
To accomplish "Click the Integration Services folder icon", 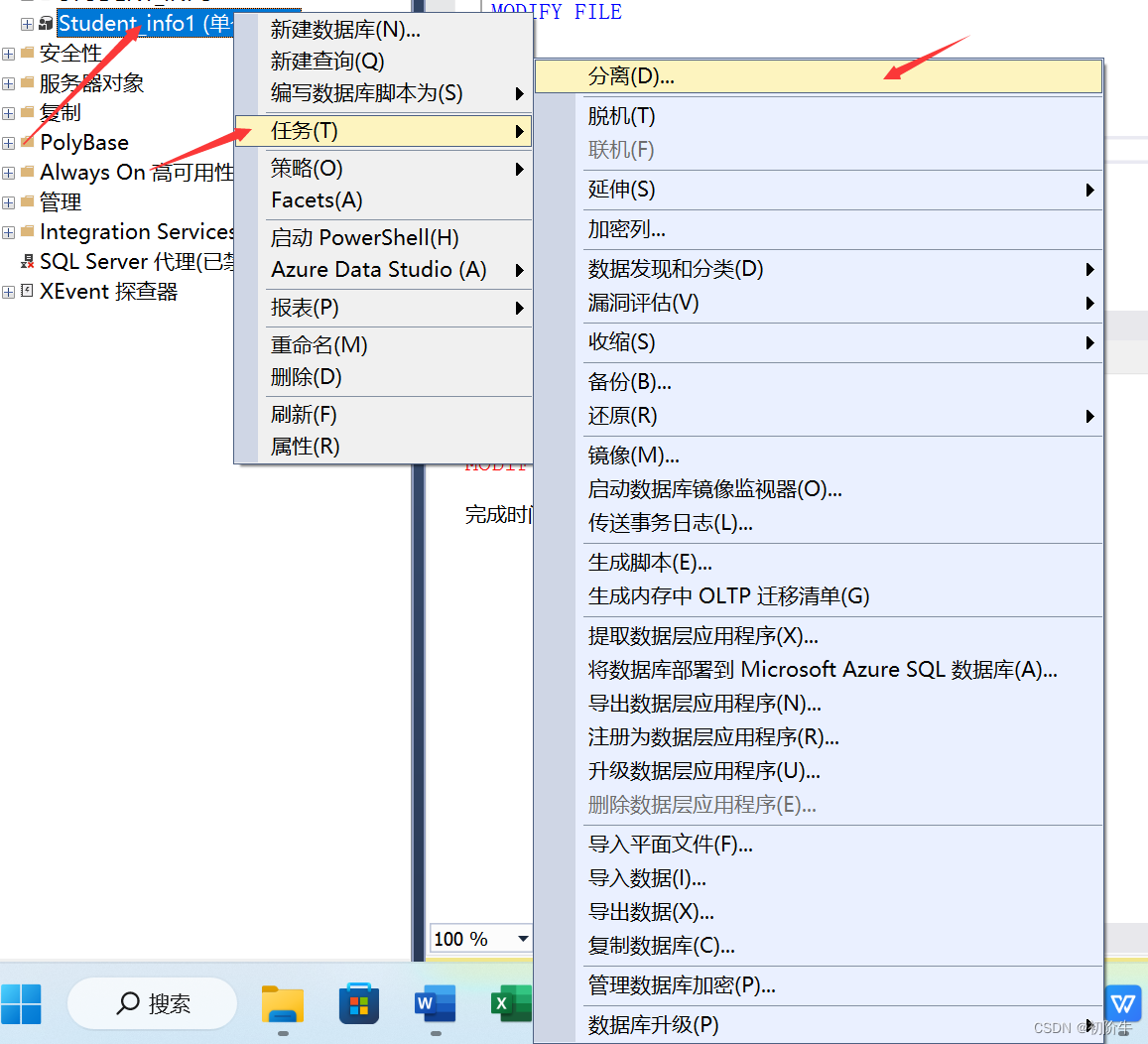I will point(28,231).
